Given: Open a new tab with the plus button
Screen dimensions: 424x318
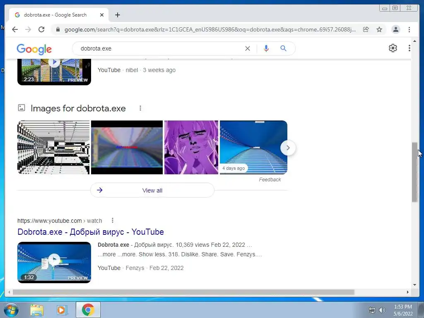Looking at the screenshot, I should (117, 15).
